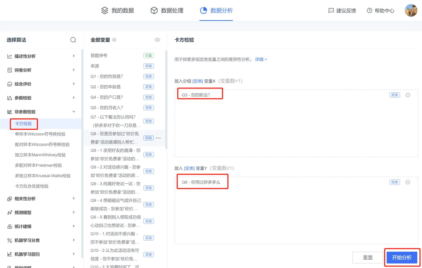Click Q3 - 您的职业? in the X box
Image resolution: width=422 pixels, height=268 pixels.
[196, 95]
